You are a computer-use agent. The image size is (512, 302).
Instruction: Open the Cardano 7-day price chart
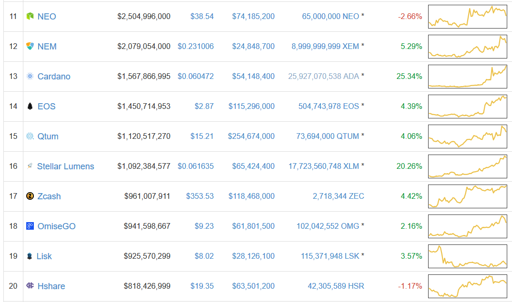(467, 77)
